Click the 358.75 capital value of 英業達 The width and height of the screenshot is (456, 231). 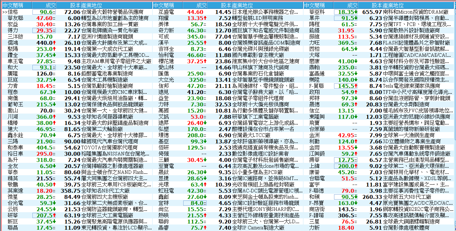70,190
